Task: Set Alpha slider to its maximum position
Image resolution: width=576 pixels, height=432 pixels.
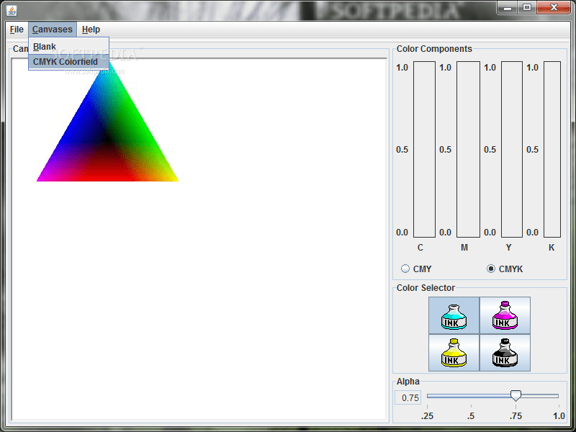Action: (x=560, y=395)
